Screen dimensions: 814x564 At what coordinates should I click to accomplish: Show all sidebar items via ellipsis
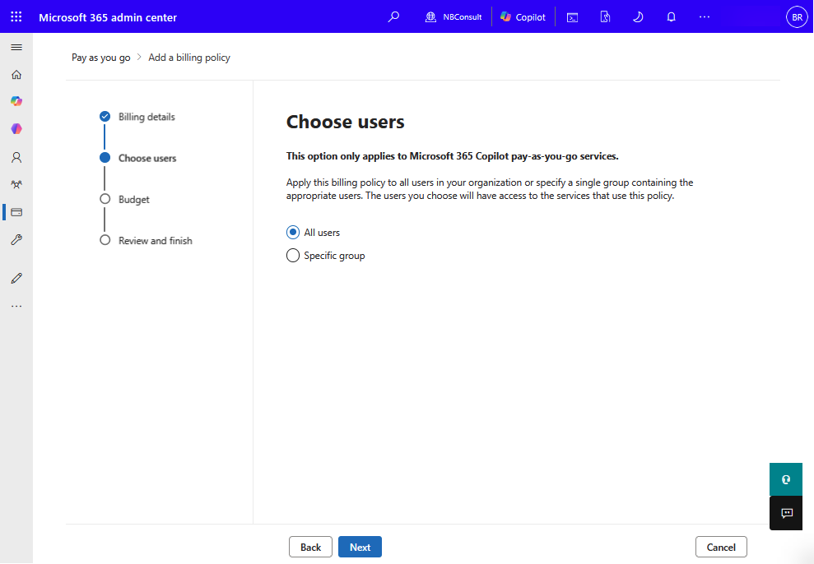[x=16, y=306]
